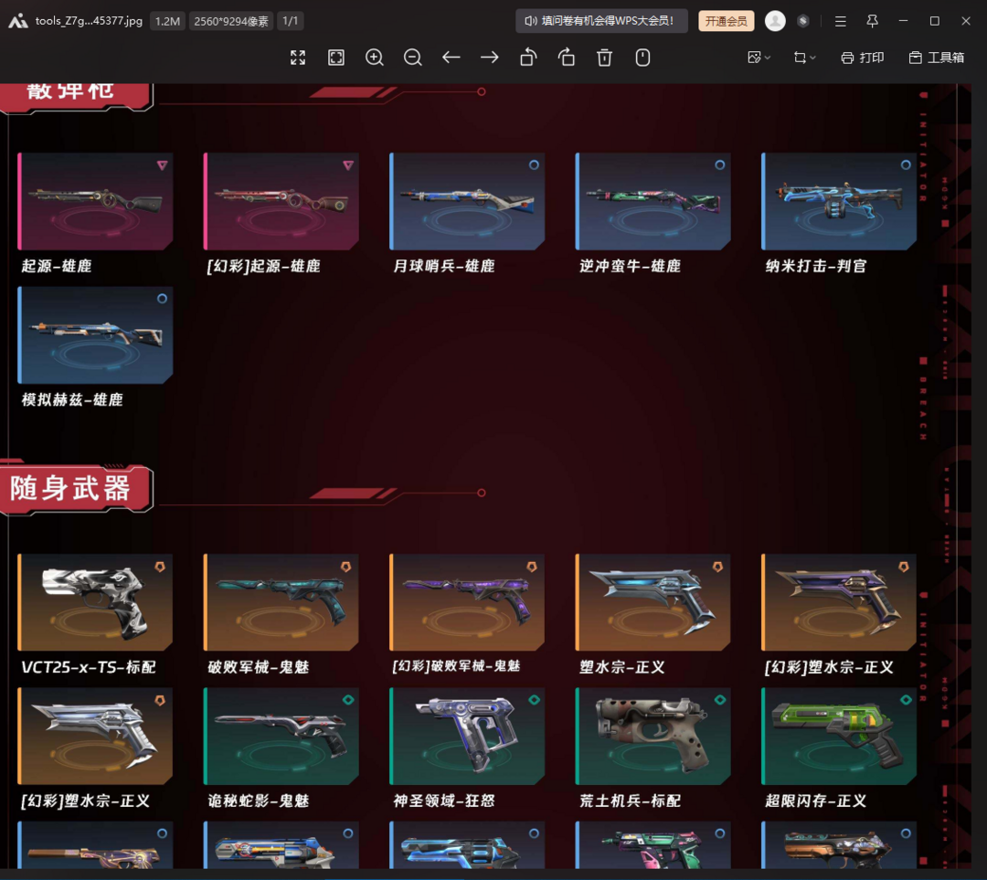Click the file name tools_Z7g...45377.jpg
This screenshot has width=987, height=880.
pos(89,21)
